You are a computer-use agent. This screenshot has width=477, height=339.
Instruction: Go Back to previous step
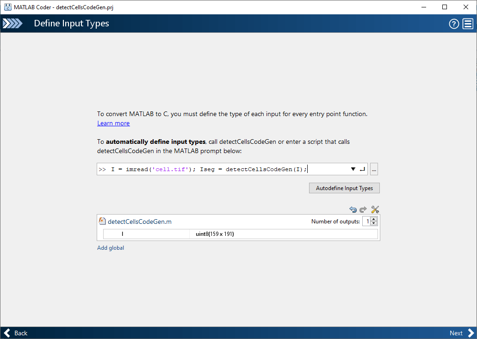16,333
